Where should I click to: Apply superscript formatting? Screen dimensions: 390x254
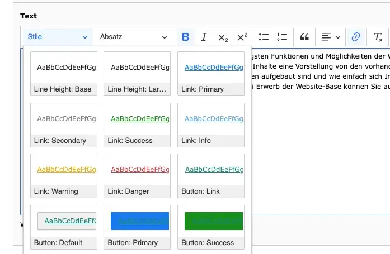click(x=242, y=37)
